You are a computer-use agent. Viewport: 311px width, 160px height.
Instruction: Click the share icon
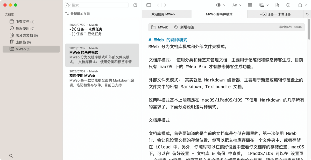tap(300, 5)
